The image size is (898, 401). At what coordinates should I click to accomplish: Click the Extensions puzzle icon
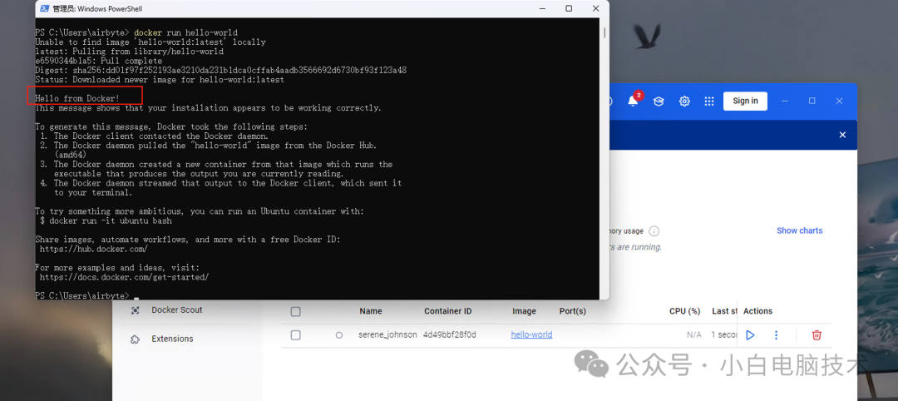point(136,339)
